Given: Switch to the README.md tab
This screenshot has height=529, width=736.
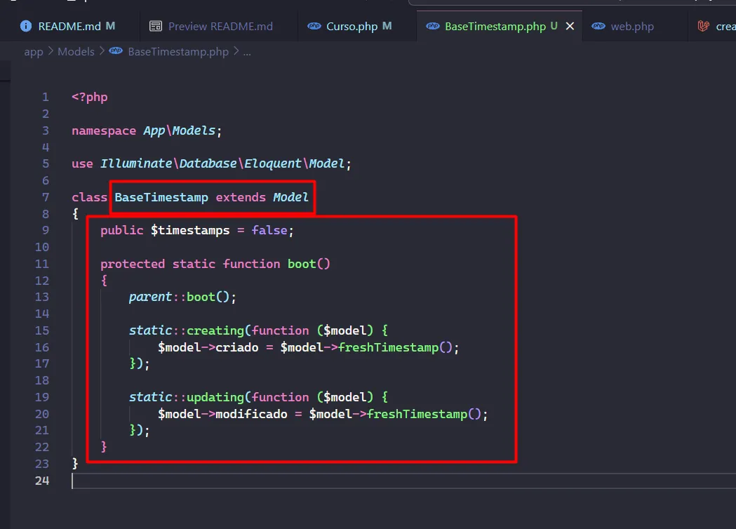Looking at the screenshot, I should 69,27.
